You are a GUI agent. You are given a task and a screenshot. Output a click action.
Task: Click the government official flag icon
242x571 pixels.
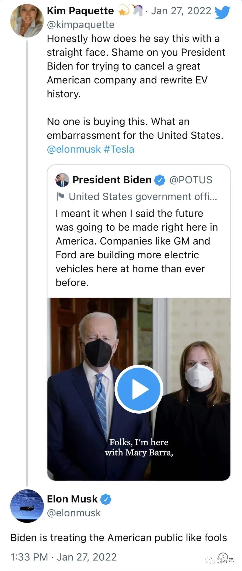[61, 196]
